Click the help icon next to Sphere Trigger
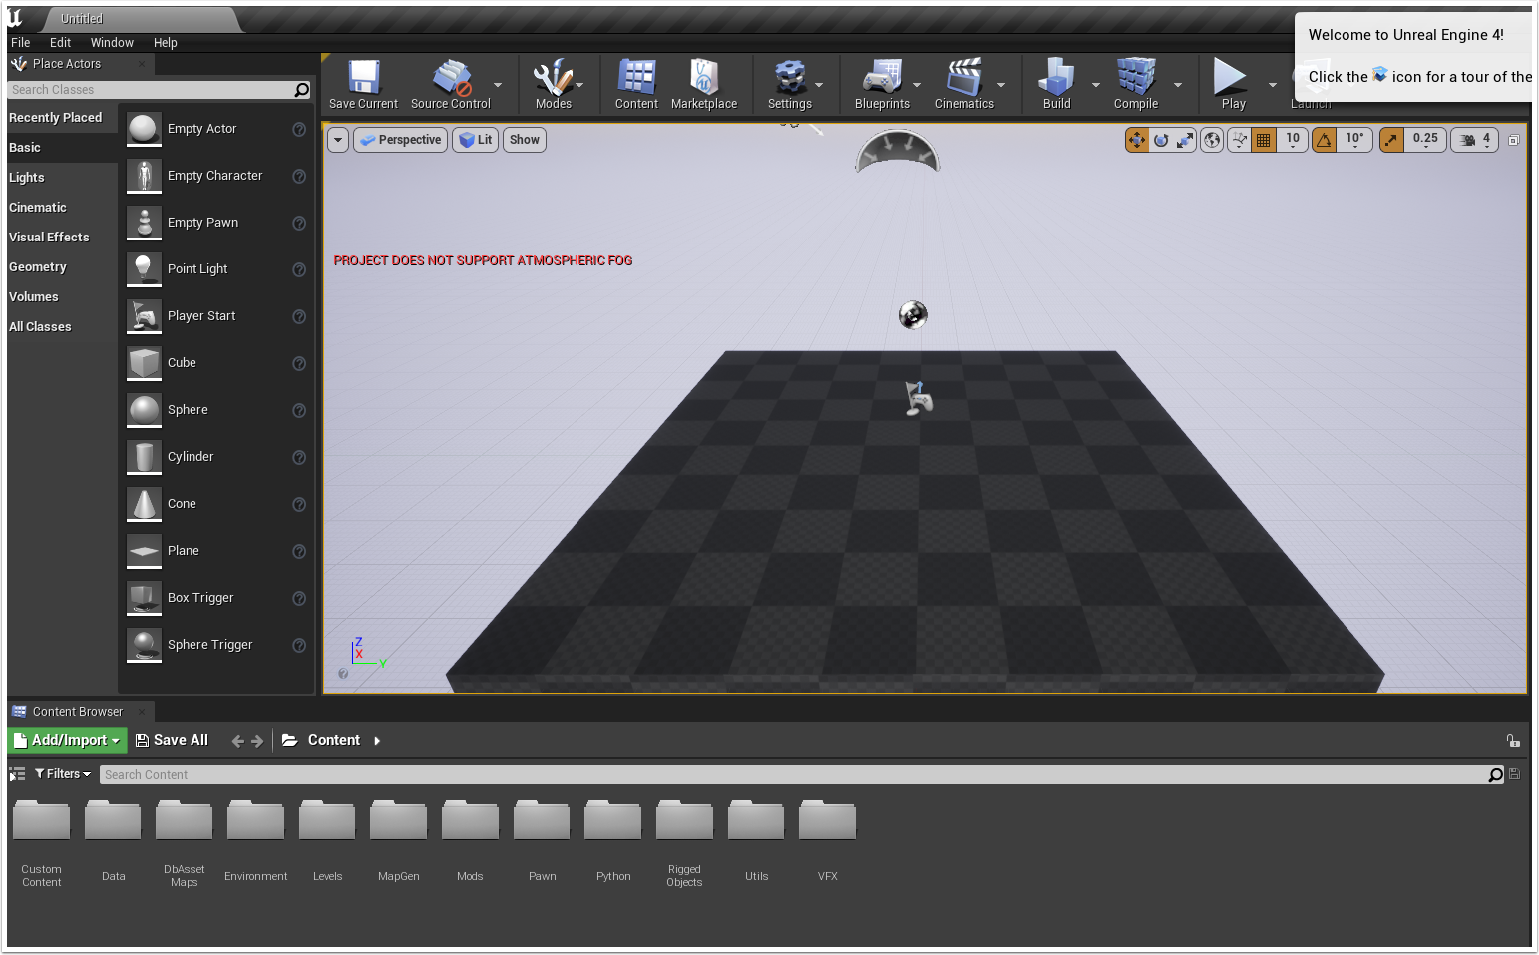This screenshot has width=1539, height=955. (x=298, y=645)
